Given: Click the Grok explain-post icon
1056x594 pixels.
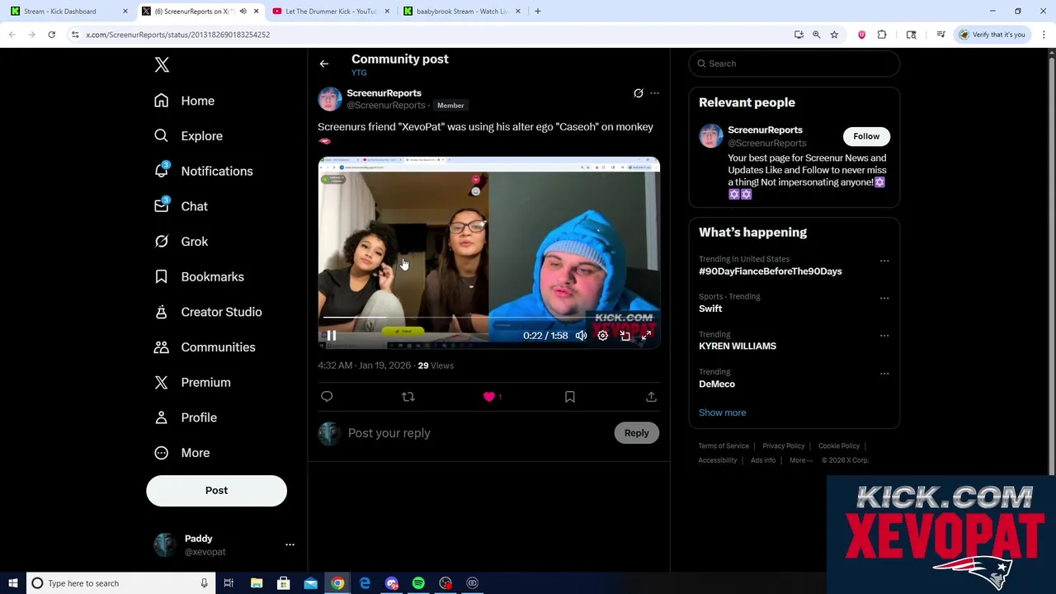Looking at the screenshot, I should click(x=638, y=93).
